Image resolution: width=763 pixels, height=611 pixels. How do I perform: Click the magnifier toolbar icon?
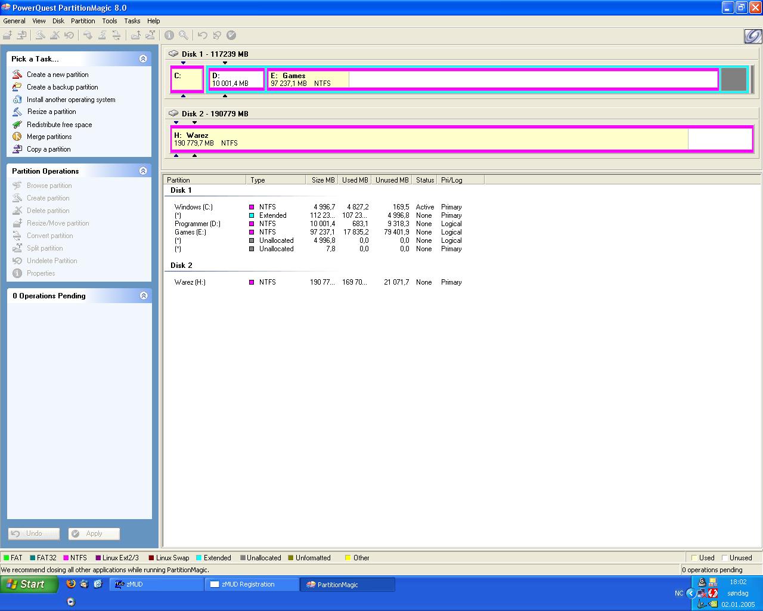(x=184, y=35)
